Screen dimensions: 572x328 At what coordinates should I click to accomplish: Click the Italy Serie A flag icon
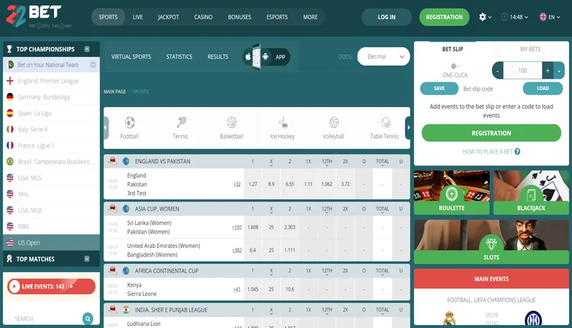point(10,129)
